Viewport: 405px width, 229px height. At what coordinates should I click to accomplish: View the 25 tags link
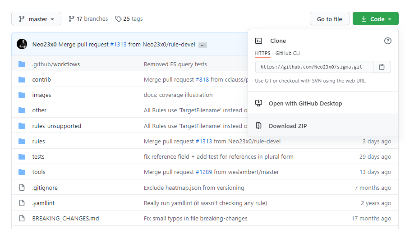(129, 19)
